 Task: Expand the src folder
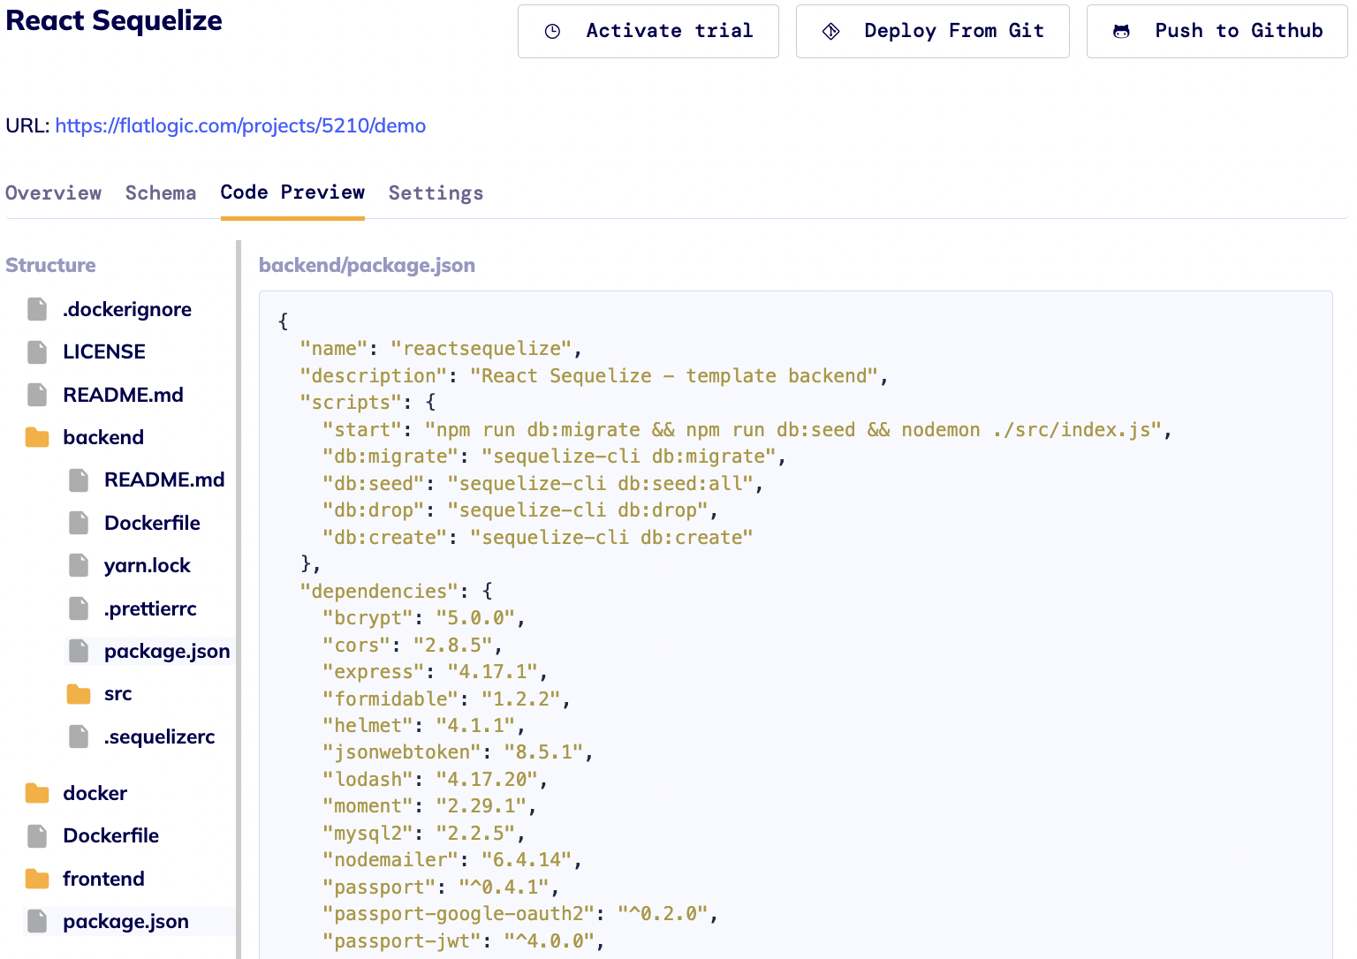tap(118, 694)
